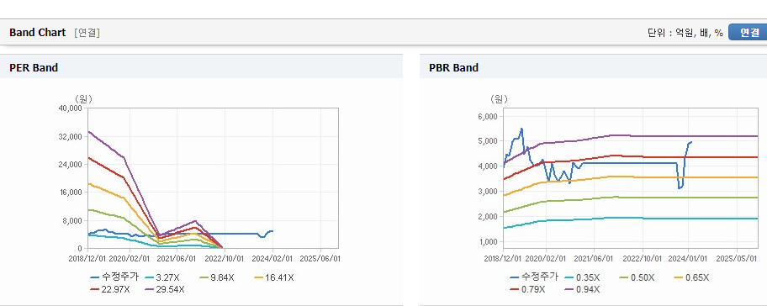
Task: Click the PBR Band panel title
Action: [x=453, y=68]
